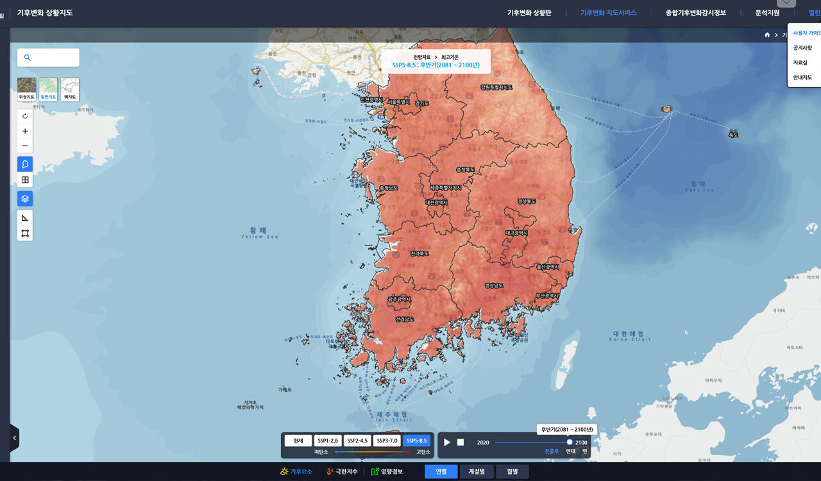The height and width of the screenshot is (481, 821).
Task: Open the 극한지수 category menu
Action: click(342, 471)
